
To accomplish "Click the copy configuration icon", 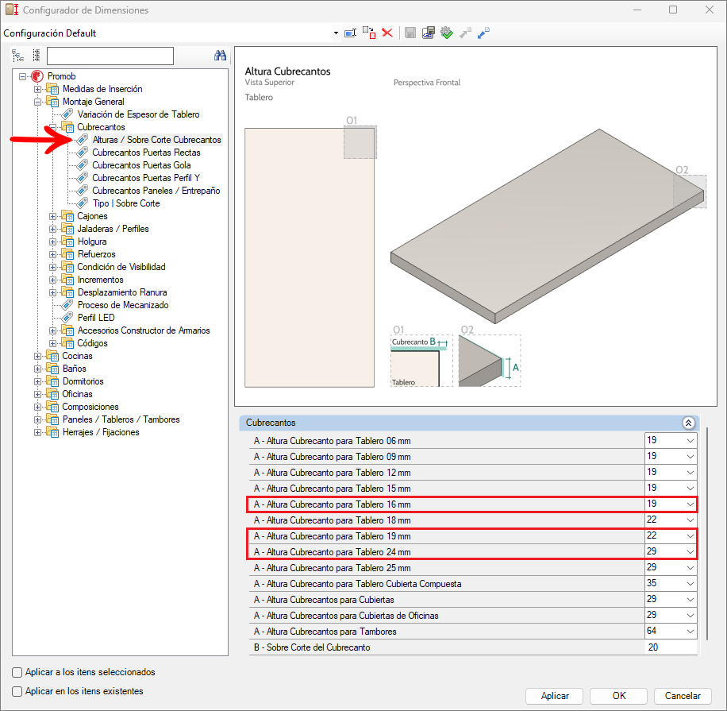I will [x=369, y=33].
